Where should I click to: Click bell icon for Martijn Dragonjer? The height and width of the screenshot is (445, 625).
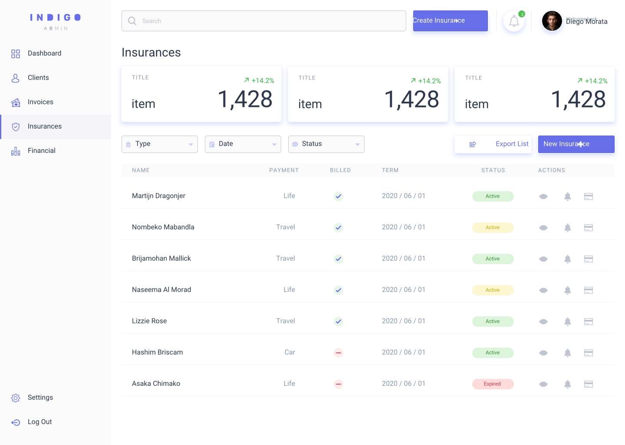point(568,196)
